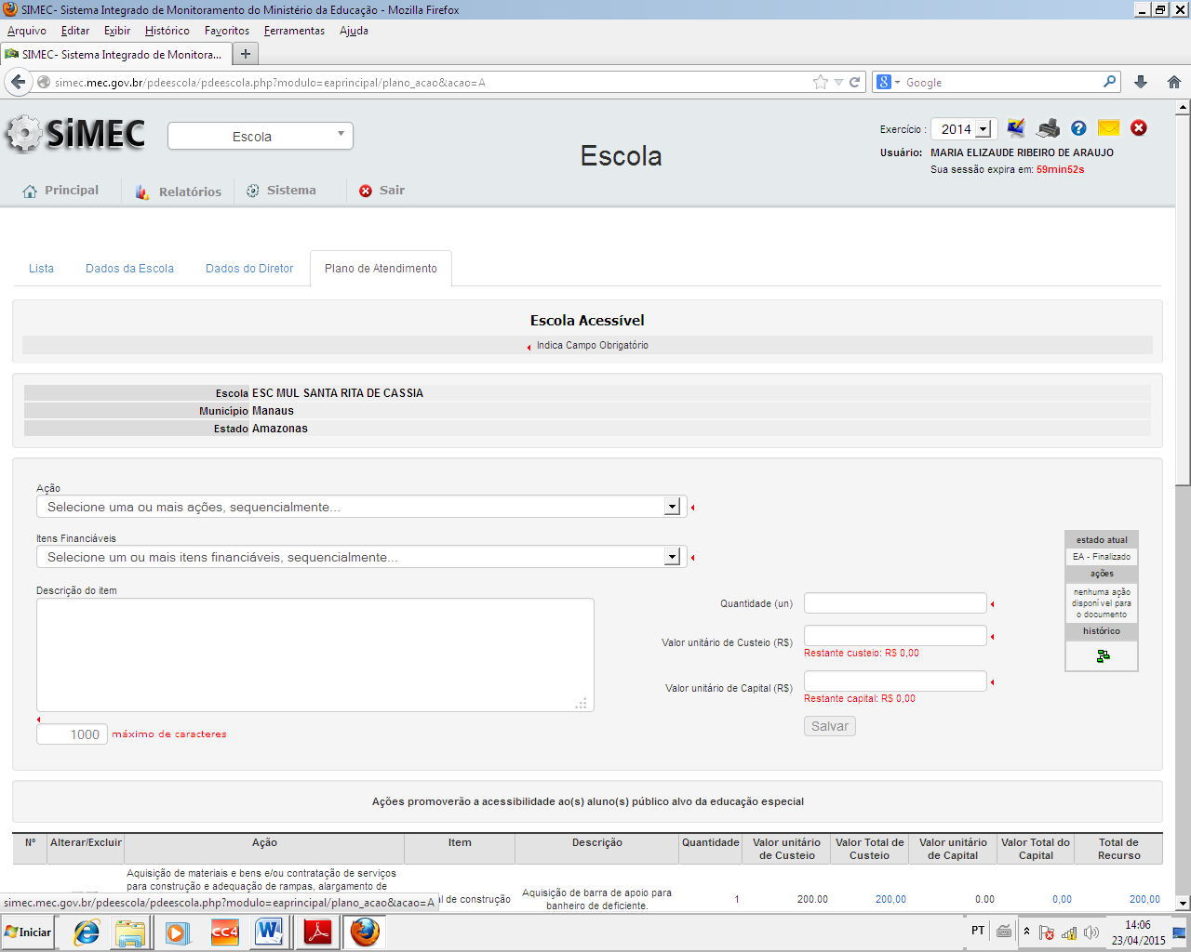Click the page vertical scrollbar down arrow

1183,903
